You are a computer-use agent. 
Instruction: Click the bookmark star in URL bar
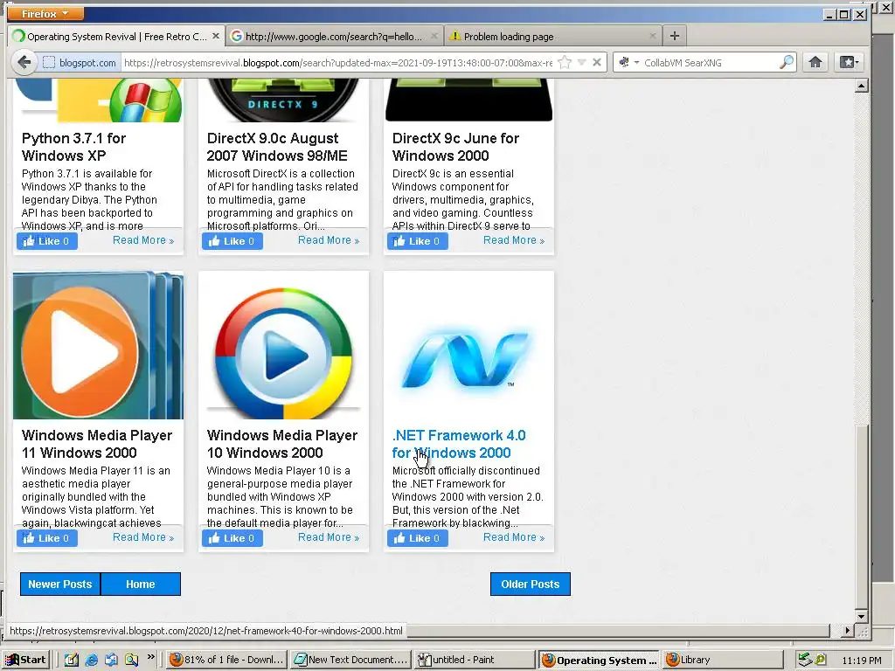[x=565, y=62]
